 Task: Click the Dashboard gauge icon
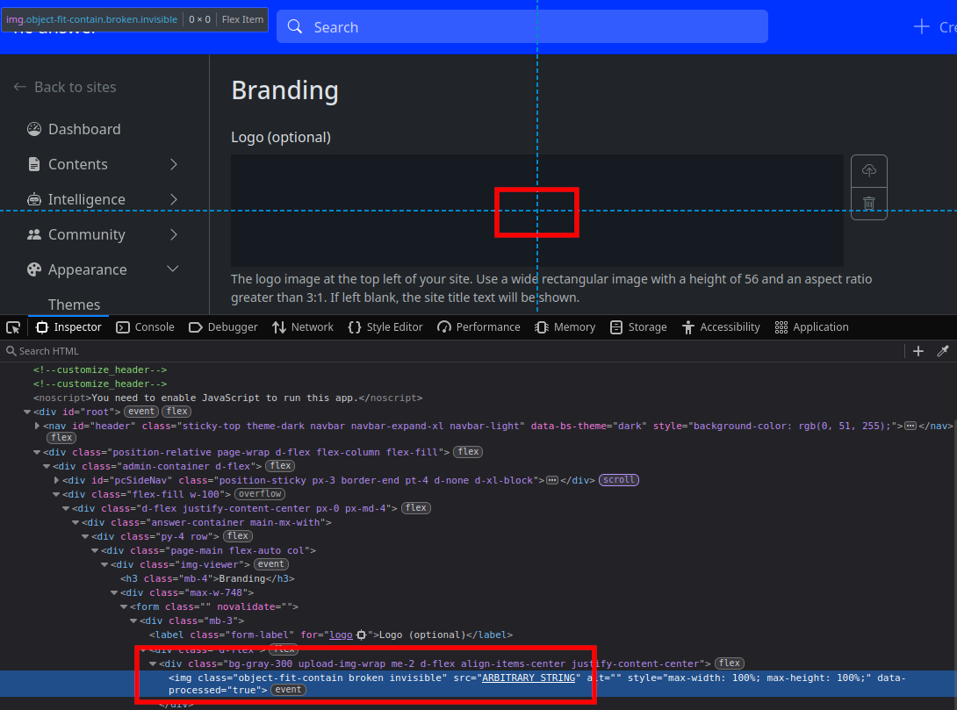pos(34,129)
